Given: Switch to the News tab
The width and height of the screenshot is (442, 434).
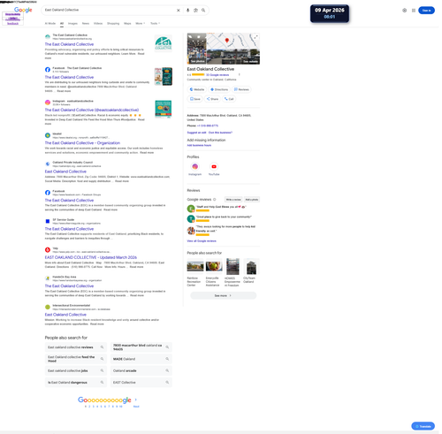Looking at the screenshot, I should pos(86,23).
